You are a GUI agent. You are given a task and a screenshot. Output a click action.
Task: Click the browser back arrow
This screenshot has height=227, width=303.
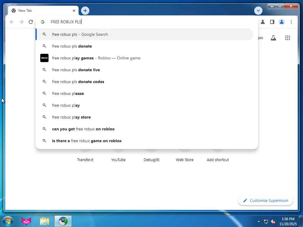click(x=12, y=22)
